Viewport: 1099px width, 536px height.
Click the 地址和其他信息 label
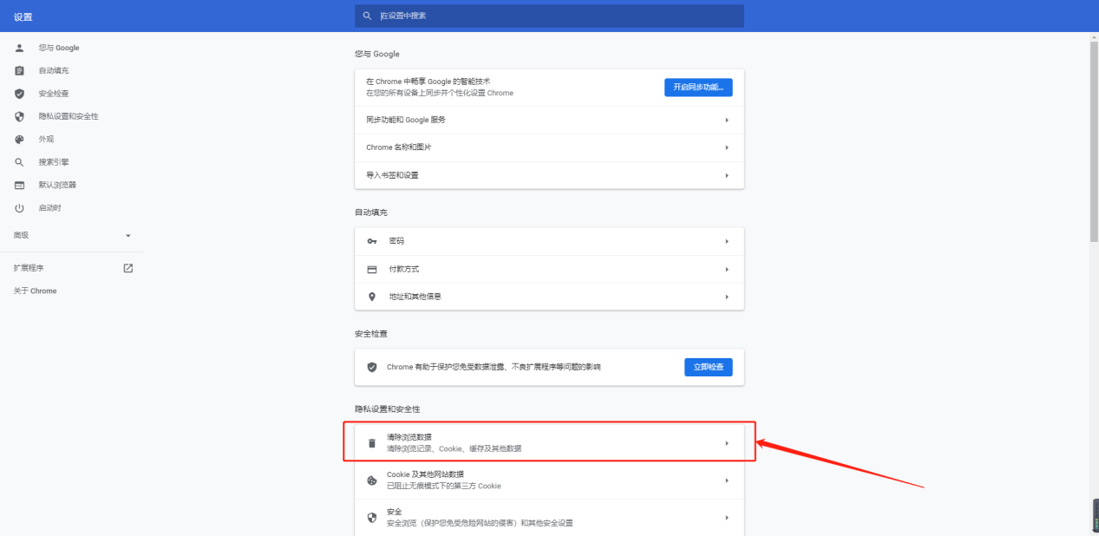coord(415,297)
